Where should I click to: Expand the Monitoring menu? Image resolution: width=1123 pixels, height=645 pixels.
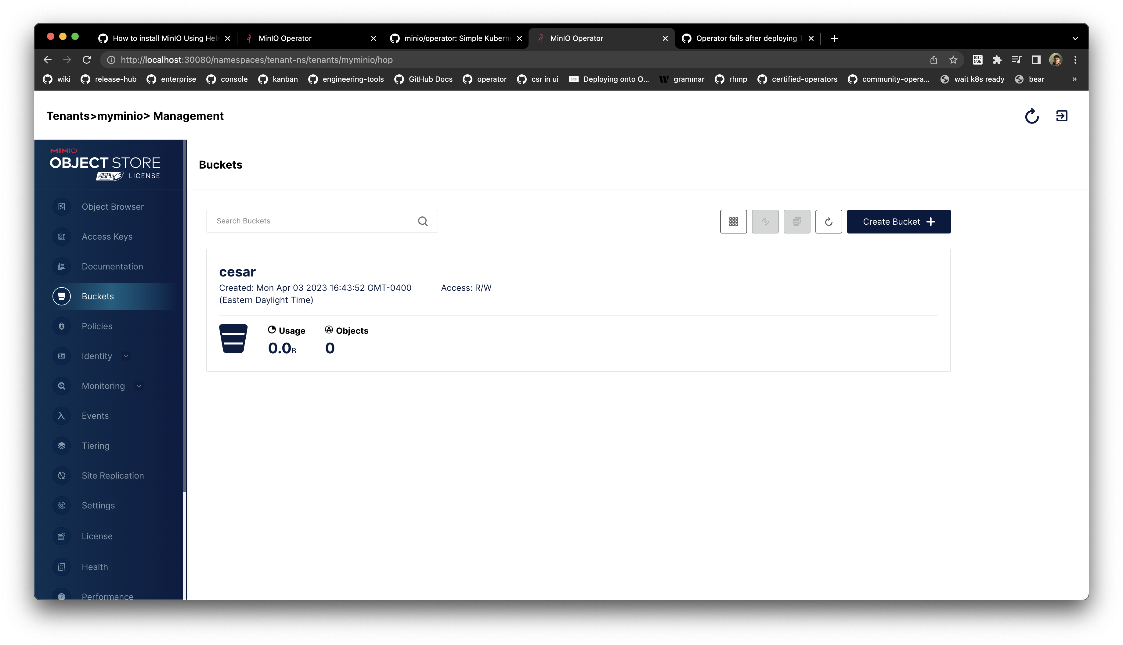pyautogui.click(x=139, y=386)
